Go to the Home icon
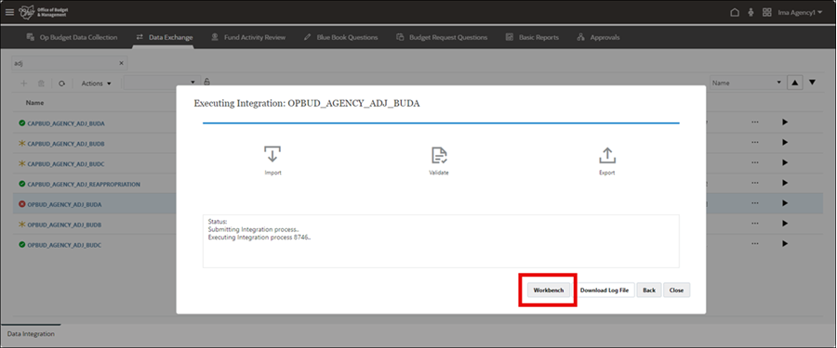This screenshot has width=837, height=348. (735, 12)
